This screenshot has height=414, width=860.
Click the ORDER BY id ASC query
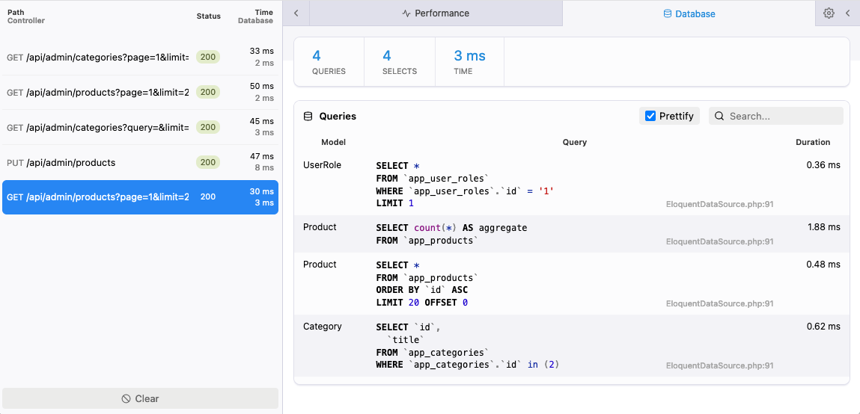tap(427, 284)
